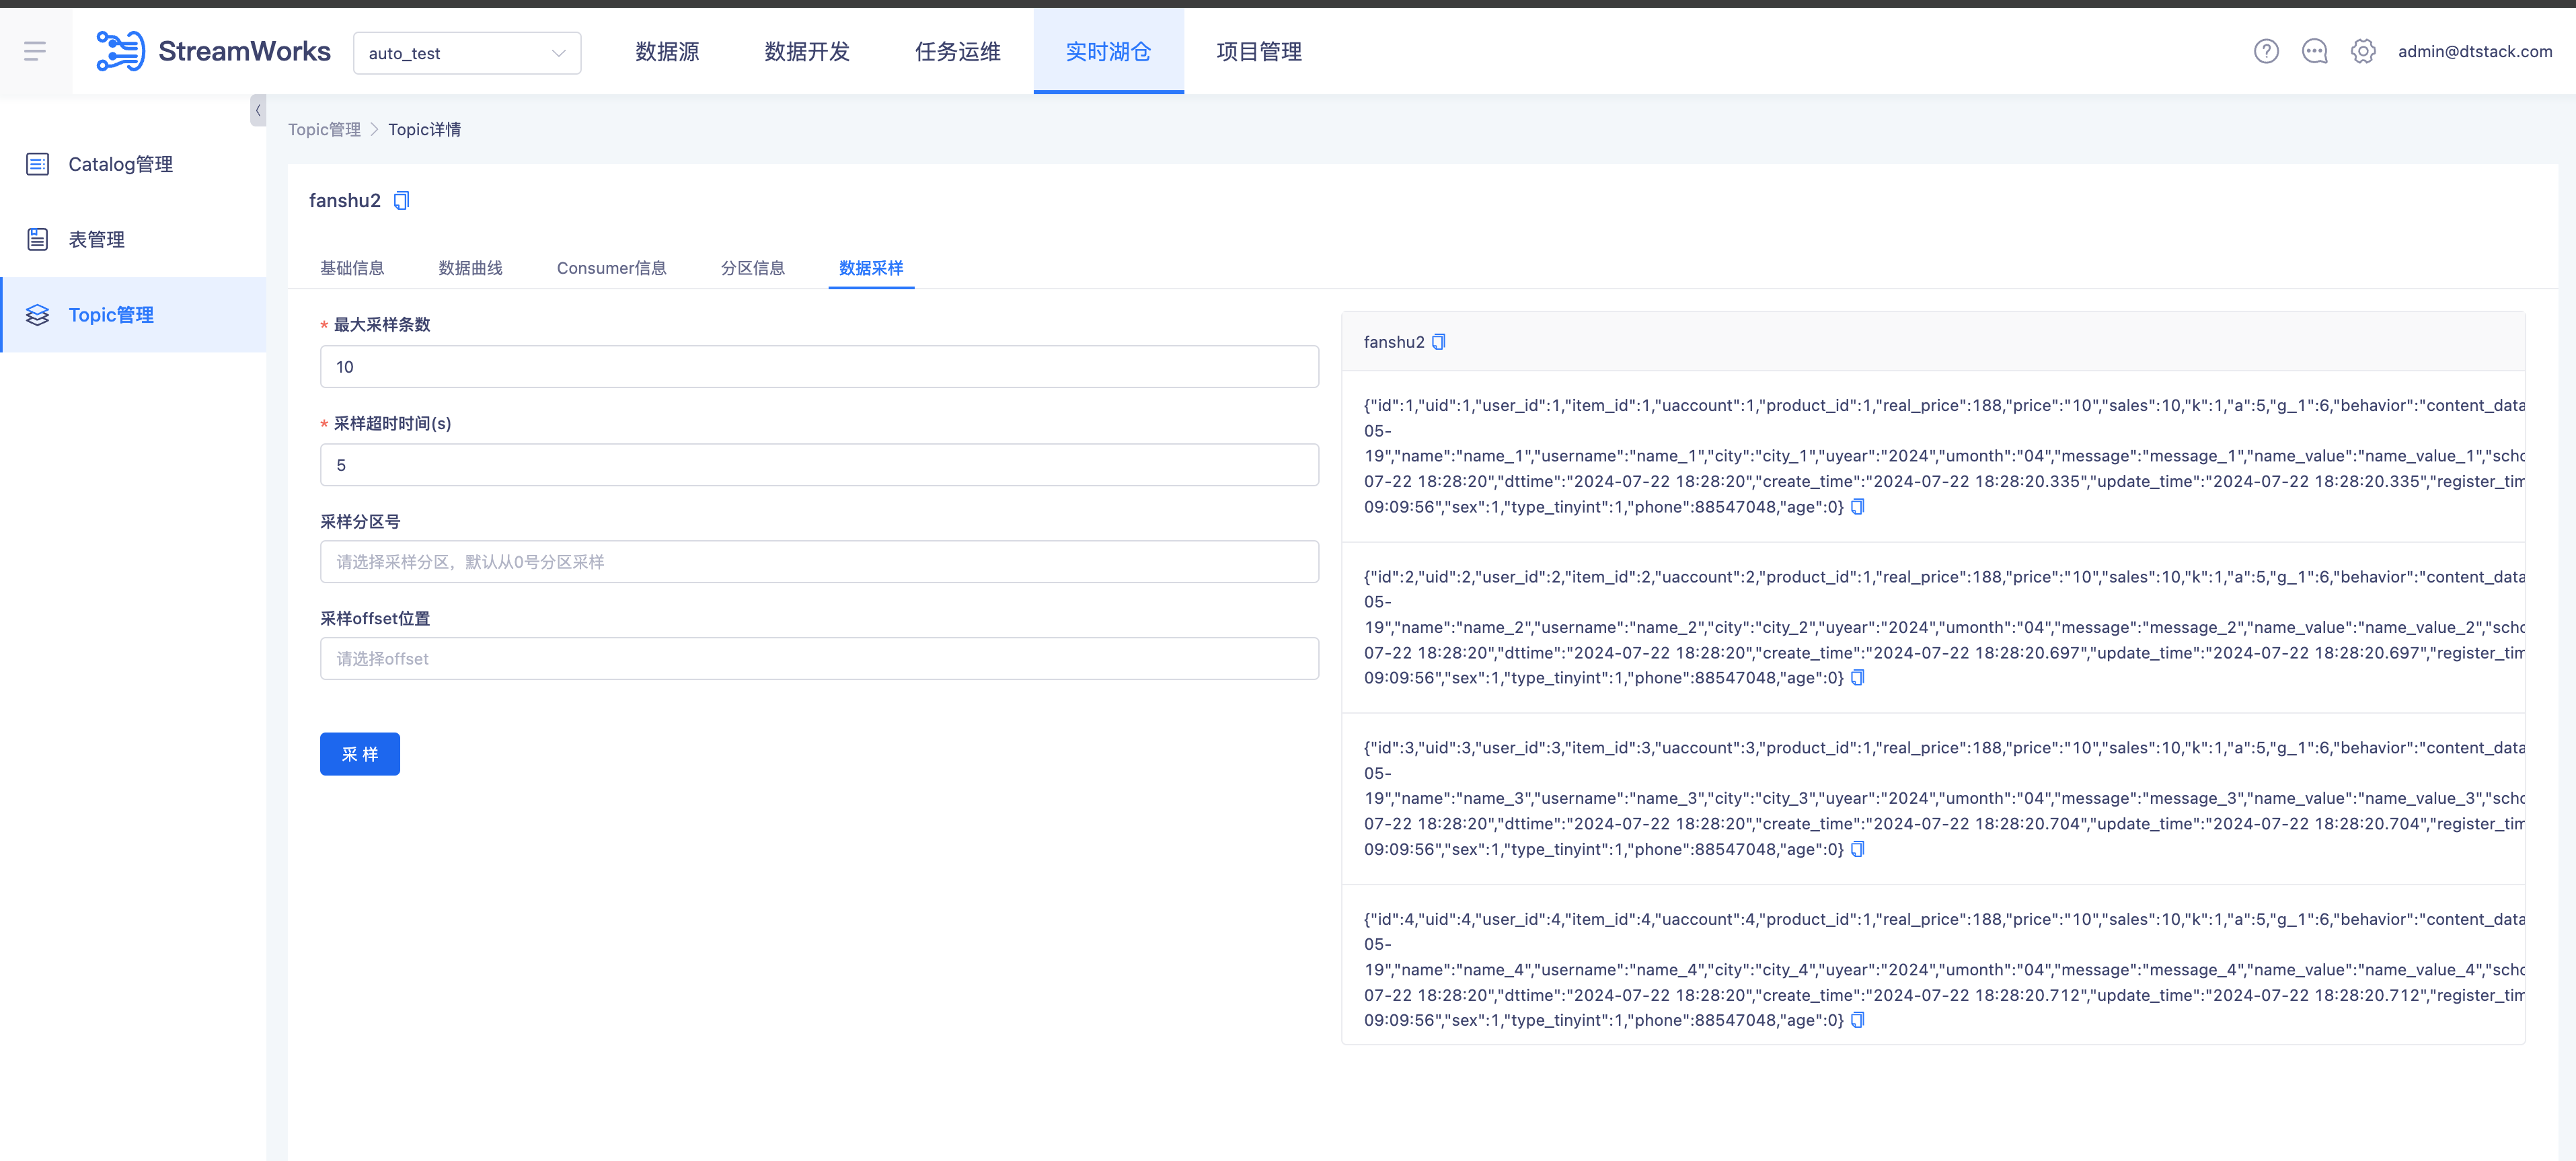
Task: Open Topic管理 breadcrumb link
Action: [324, 130]
